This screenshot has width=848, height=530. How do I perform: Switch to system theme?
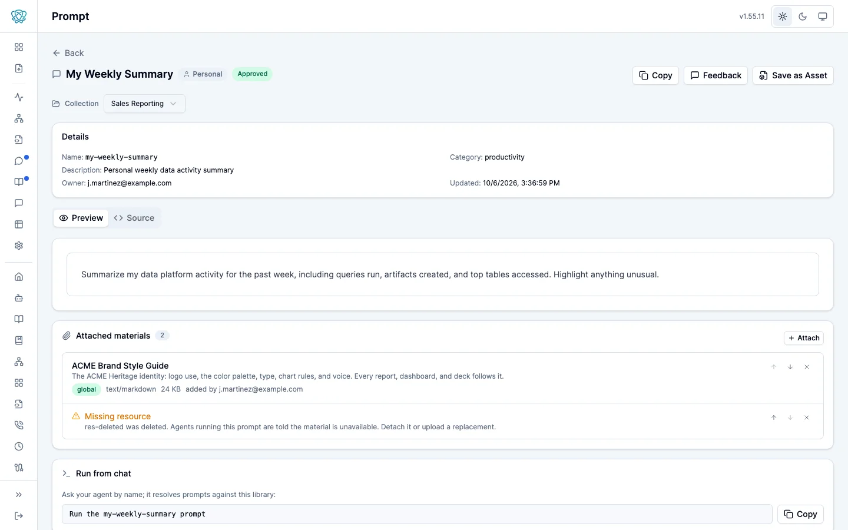(x=823, y=16)
